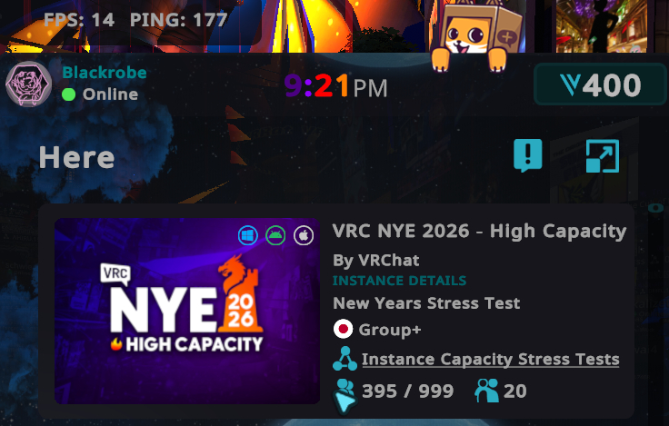Select the INSTANCE DETAILS heading

pyautogui.click(x=399, y=281)
